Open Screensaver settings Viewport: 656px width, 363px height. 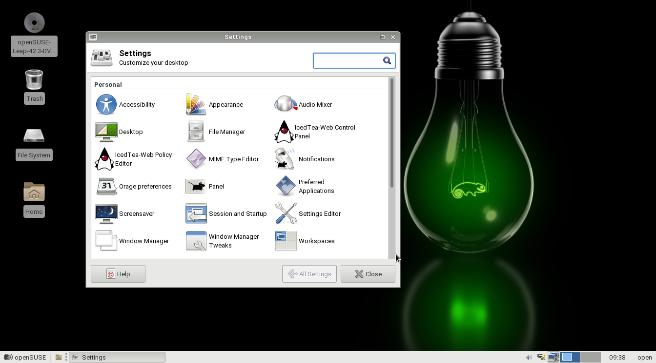pyautogui.click(x=106, y=214)
